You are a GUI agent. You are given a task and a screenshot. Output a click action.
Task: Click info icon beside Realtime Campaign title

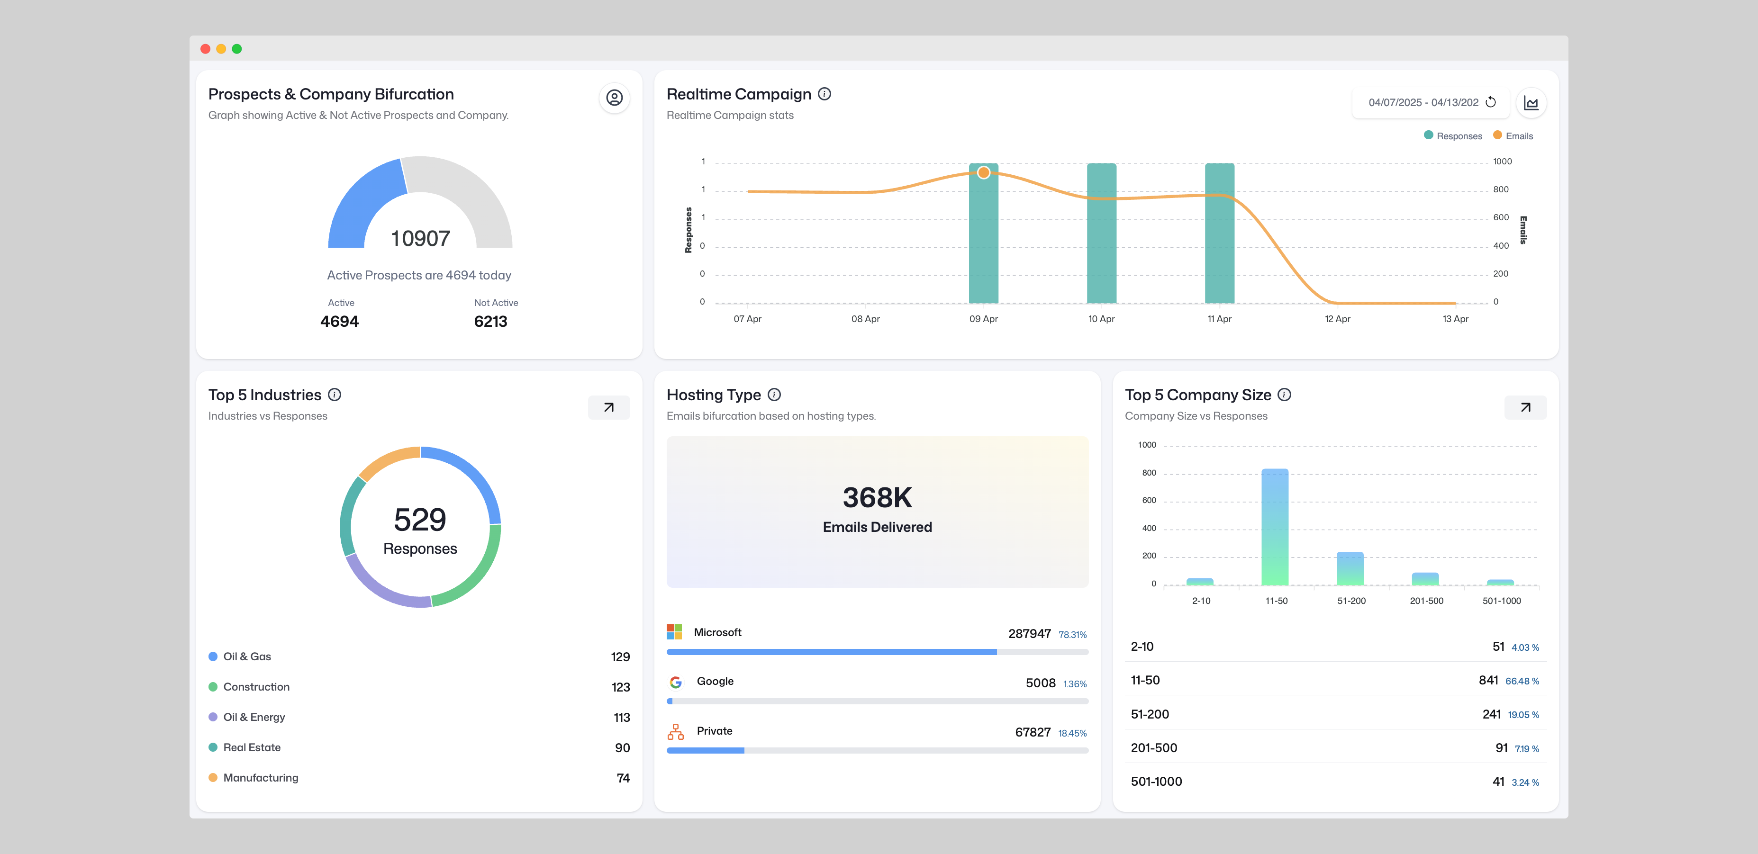click(x=825, y=94)
